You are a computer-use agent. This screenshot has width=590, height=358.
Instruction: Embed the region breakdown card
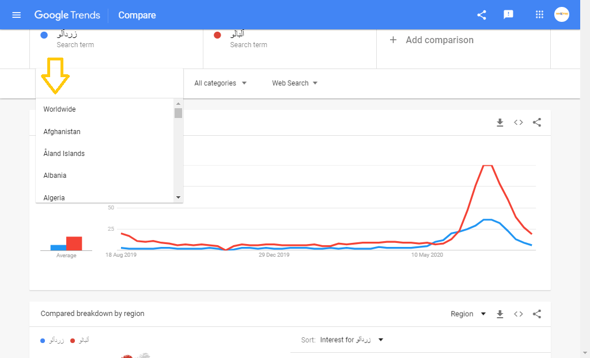[x=519, y=314]
